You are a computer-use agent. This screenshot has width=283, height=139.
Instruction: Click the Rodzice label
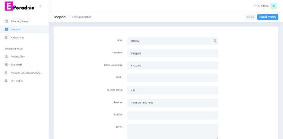[118, 115]
